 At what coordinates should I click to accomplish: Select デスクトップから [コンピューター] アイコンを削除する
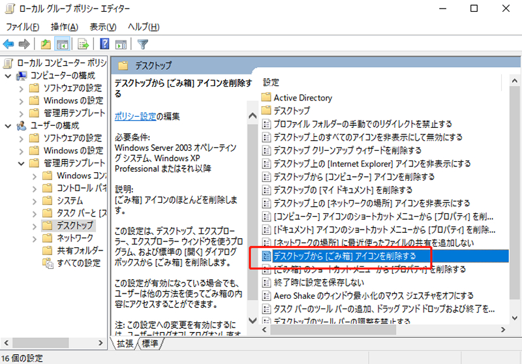pyautogui.click(x=354, y=177)
